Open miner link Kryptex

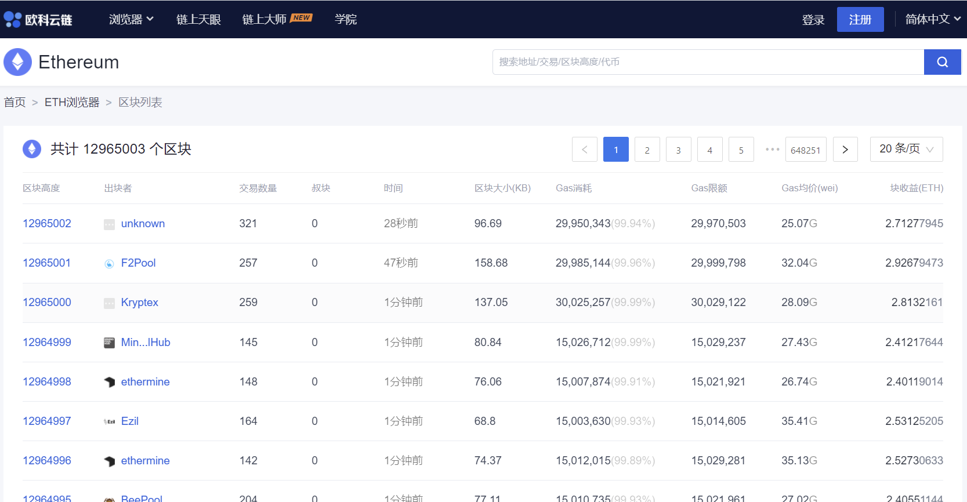139,302
